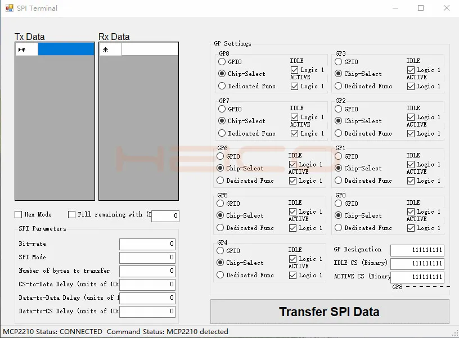Select GPIO radio for GP0
Image resolution: width=459 pixels, height=338 pixels.
[338, 204]
